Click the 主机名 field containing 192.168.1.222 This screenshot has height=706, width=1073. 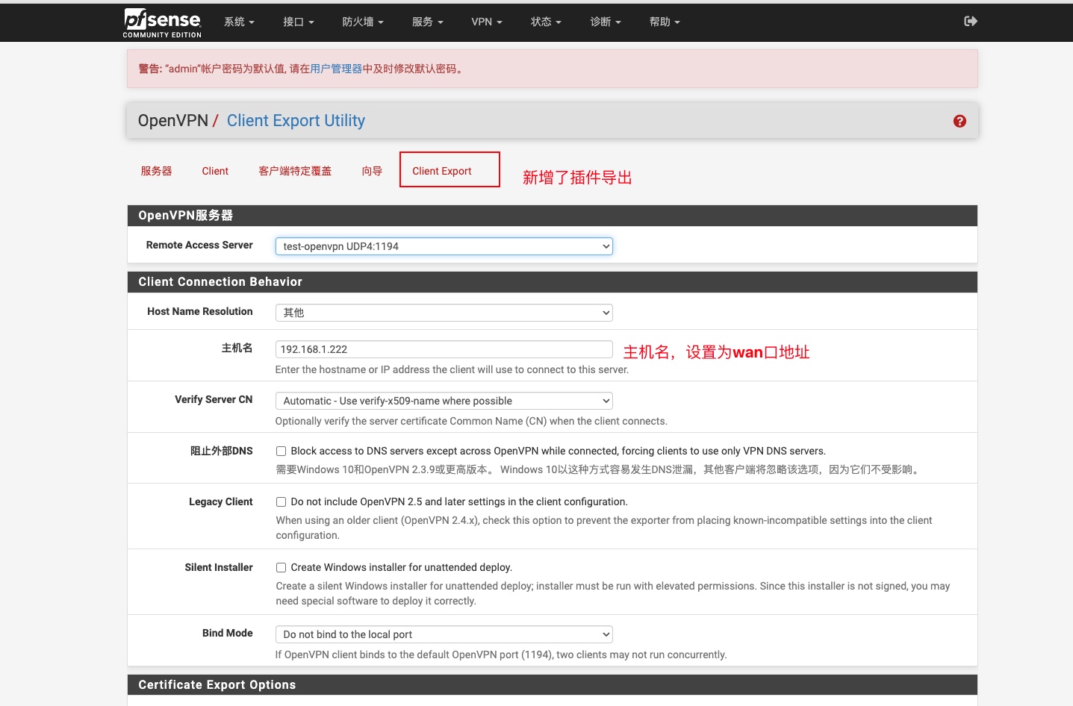[444, 349]
